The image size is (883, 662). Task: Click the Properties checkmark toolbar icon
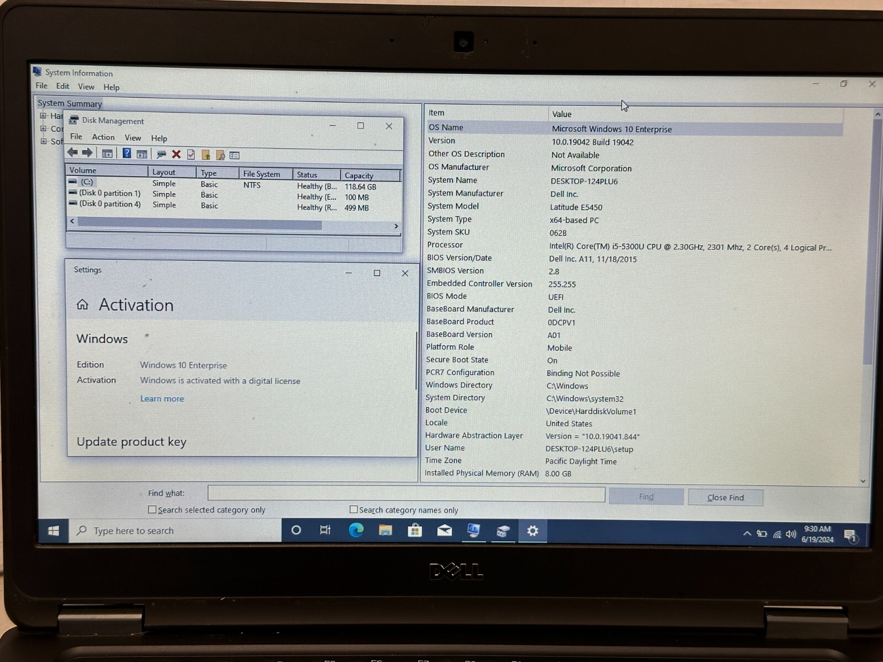[191, 154]
